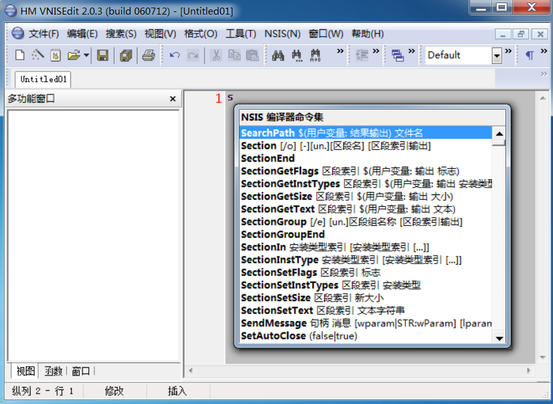Switch to the 函数 panel tab
This screenshot has height=404, width=553.
(x=53, y=371)
